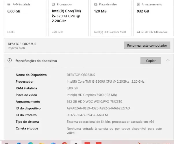Click the Intel(R) HD Graphics 5500 card caption
Viewport: 174px width, 144px height.
[x=110, y=32]
